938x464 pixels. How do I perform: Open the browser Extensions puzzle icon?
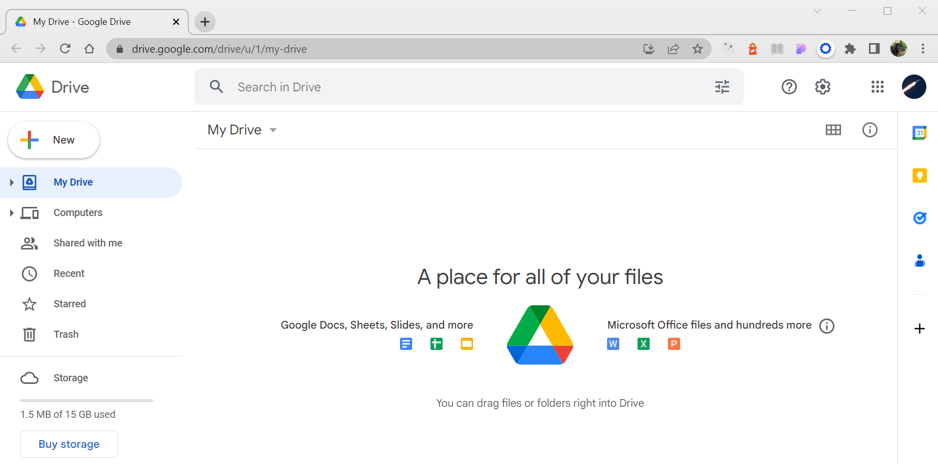coord(850,49)
